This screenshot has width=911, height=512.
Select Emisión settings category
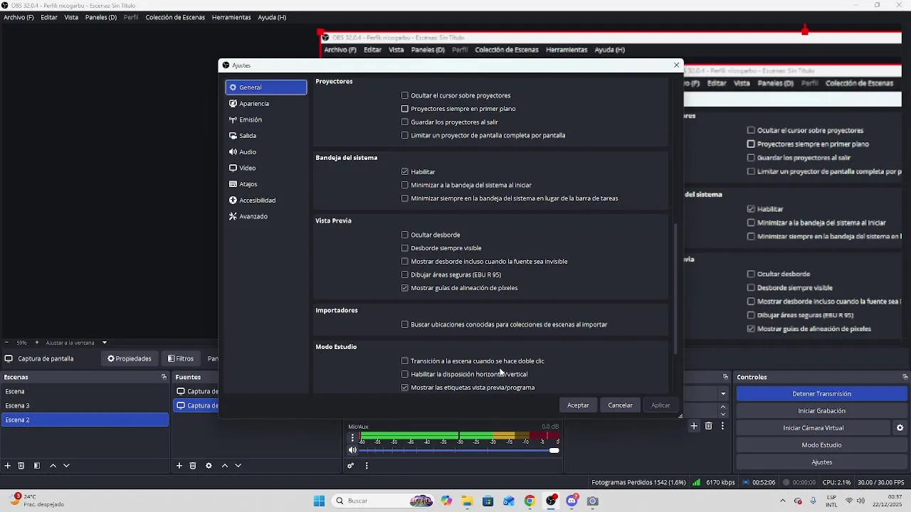point(266,119)
